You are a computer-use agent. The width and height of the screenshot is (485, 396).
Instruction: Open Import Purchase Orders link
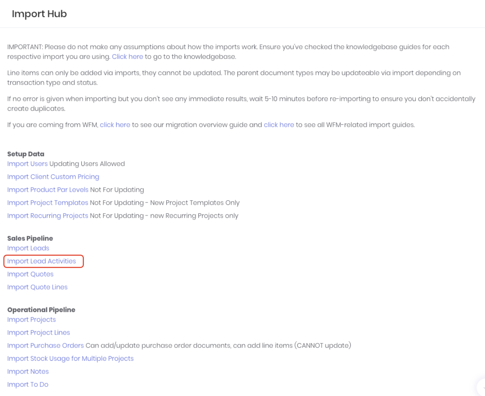[x=45, y=345]
